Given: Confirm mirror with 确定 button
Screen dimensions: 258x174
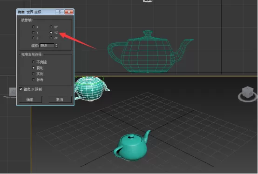Looking at the screenshot, I should (30, 100).
